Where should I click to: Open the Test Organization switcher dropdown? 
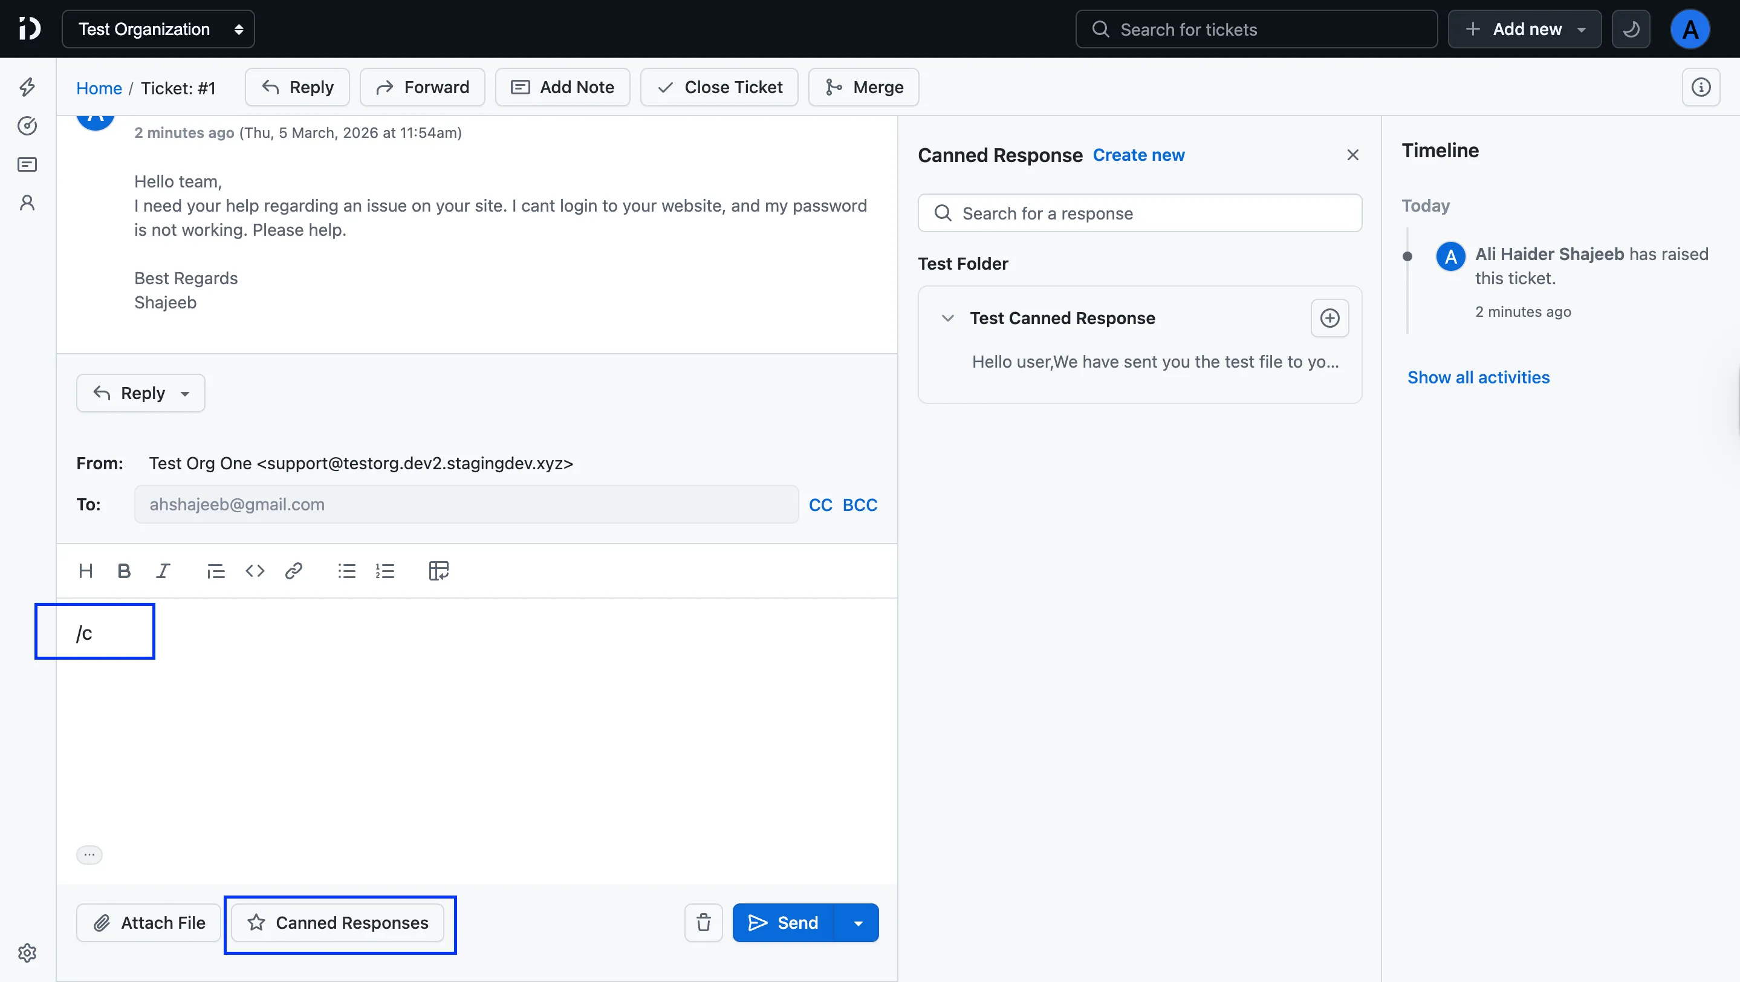[158, 29]
